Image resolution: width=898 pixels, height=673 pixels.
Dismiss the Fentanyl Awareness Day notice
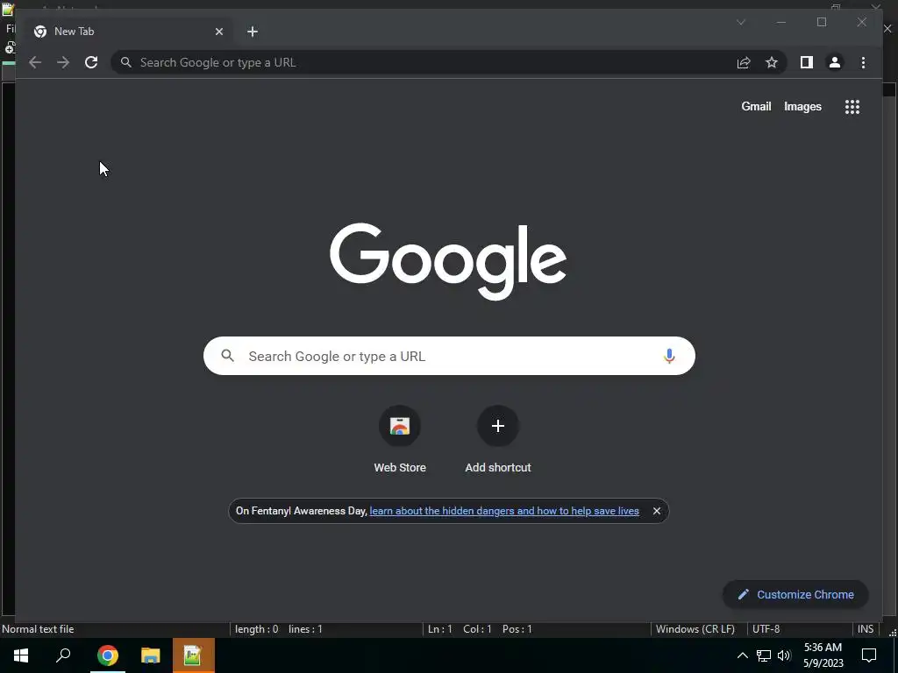coord(657,511)
